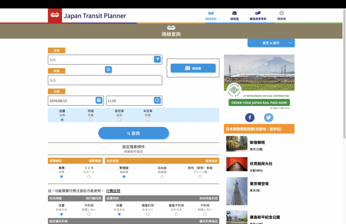Expand the 設定 & 語言 dropdown
The image size is (346, 224).
pos(271,43)
